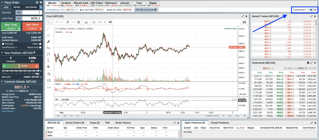Open the Place Order calculator icon

coord(37,2)
